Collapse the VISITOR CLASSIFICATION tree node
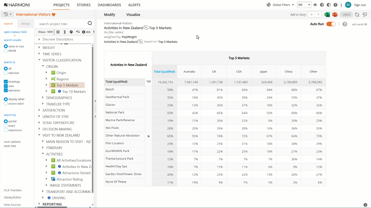 (x=39, y=60)
